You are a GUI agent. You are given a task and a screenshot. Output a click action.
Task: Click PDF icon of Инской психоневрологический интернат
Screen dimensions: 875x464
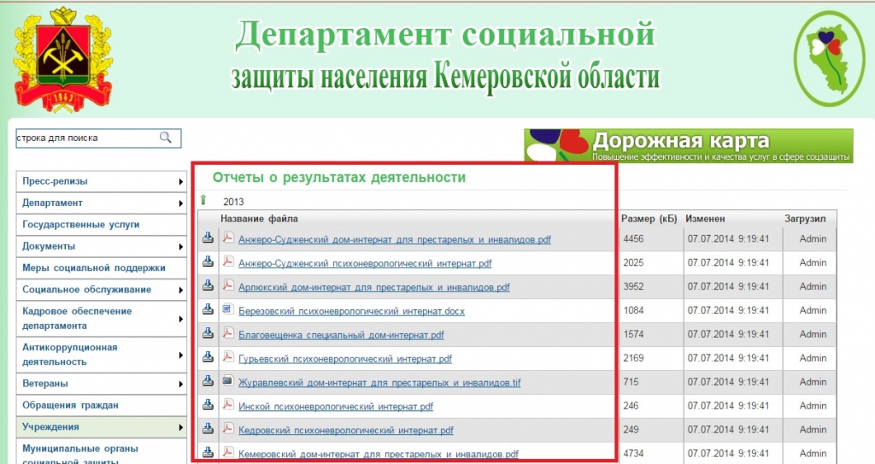[x=227, y=405]
